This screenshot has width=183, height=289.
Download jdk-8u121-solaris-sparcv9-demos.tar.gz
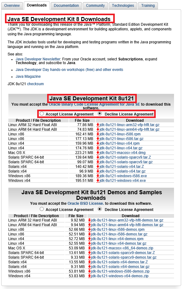pos(124,257)
